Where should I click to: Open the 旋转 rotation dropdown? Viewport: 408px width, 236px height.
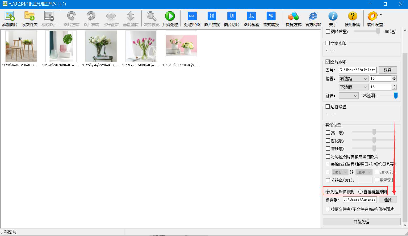pyautogui.click(x=349, y=96)
